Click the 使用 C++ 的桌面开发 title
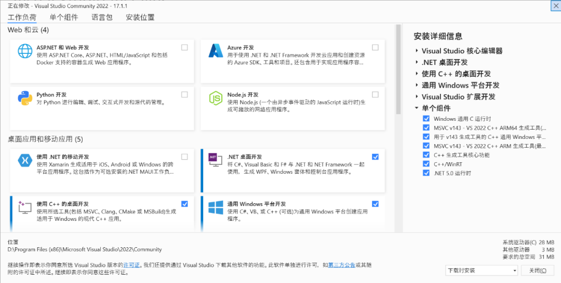The width and height of the screenshot is (561, 283). click(63, 204)
